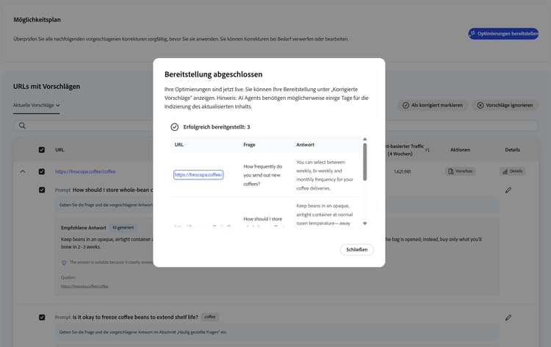
Task: Click the 1.621.981 traffic value
Action: pyautogui.click(x=403, y=171)
